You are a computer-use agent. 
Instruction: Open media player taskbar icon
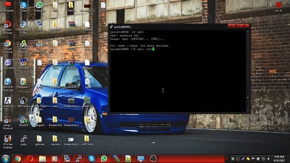[54, 158]
